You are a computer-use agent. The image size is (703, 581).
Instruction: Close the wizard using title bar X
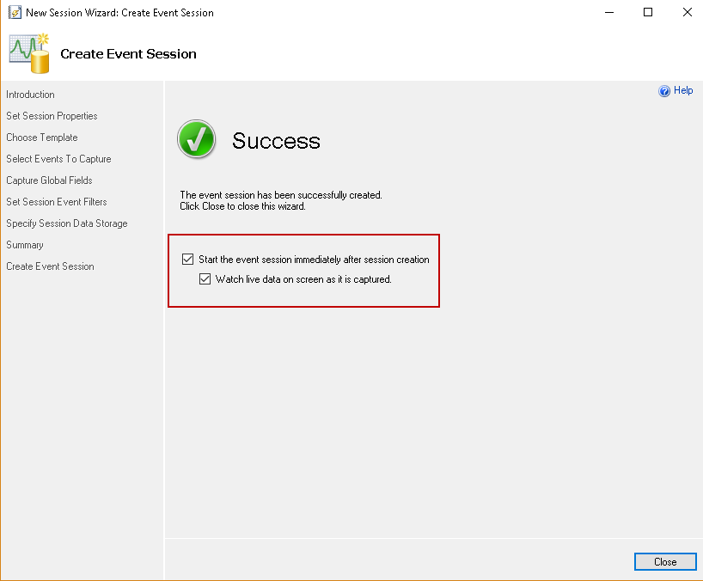click(687, 12)
